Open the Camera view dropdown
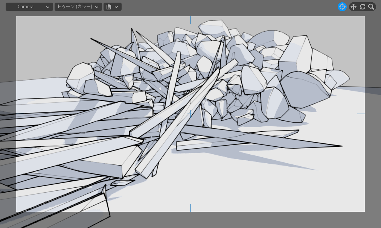 click(x=29, y=7)
